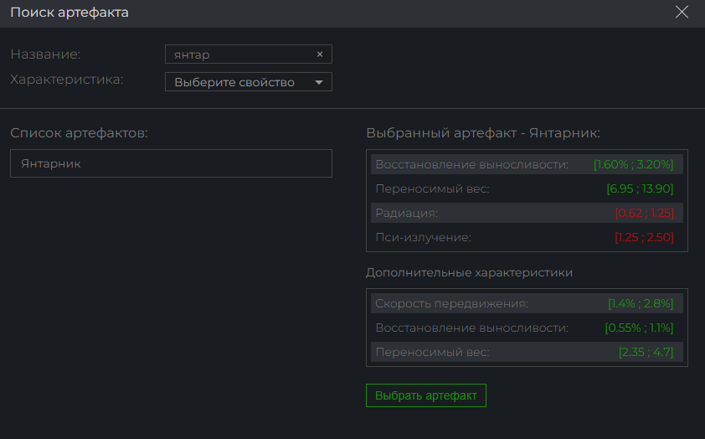
Task: Click the Поиск артефакта dialog title
Action: pos(69,12)
